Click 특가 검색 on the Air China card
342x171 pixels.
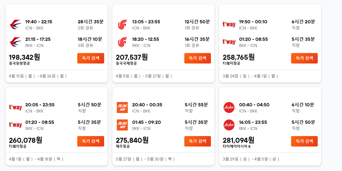click(197, 58)
